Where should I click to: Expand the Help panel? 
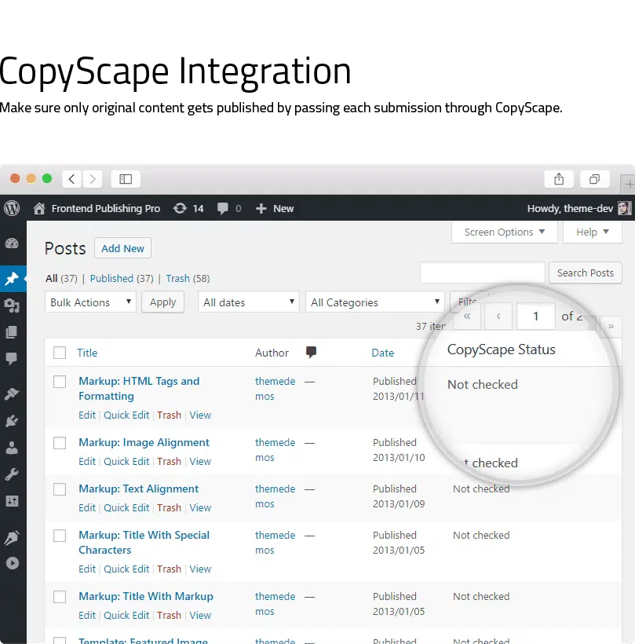(593, 232)
